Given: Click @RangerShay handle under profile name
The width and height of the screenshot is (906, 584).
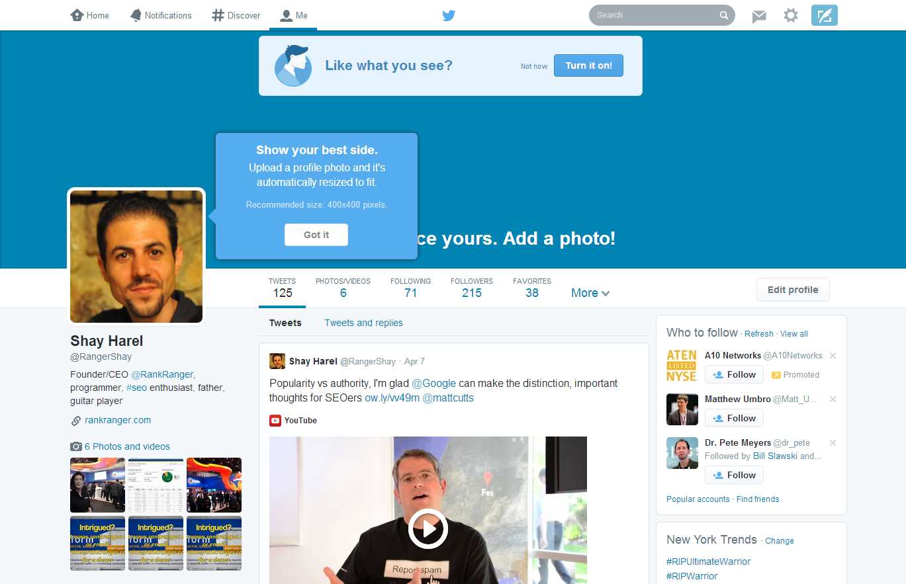Looking at the screenshot, I should pos(101,357).
